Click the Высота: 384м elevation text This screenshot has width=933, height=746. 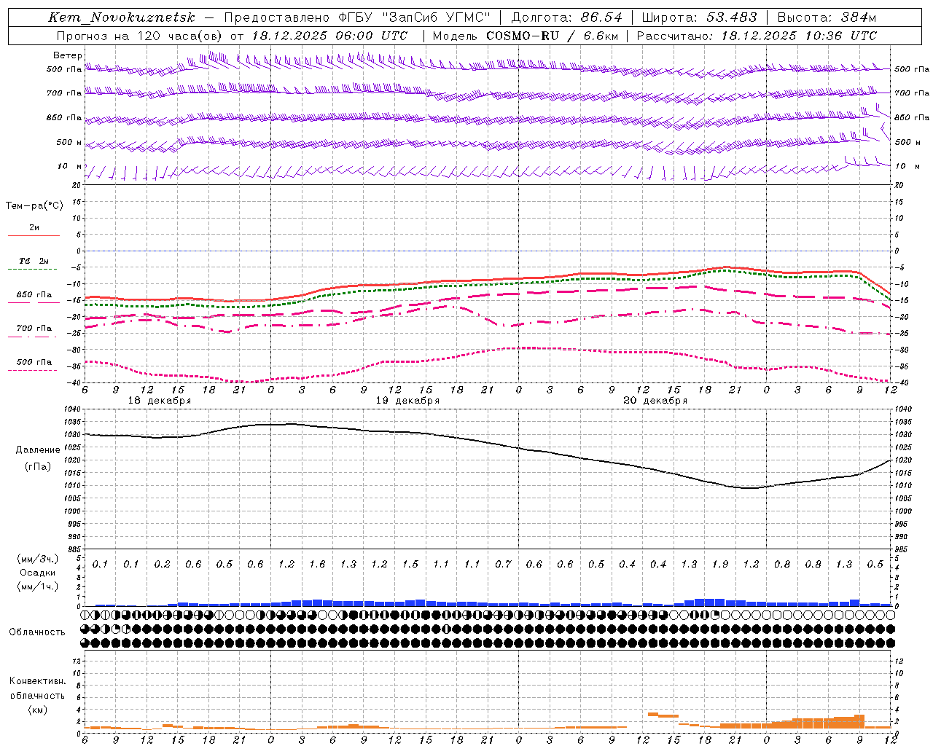click(x=827, y=17)
